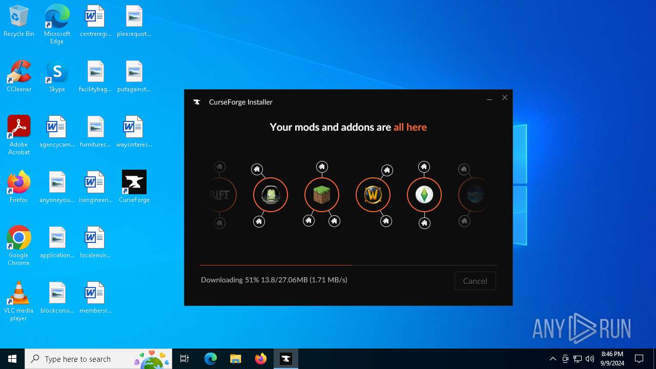
Task: Click the download progress bar
Action: [348, 265]
